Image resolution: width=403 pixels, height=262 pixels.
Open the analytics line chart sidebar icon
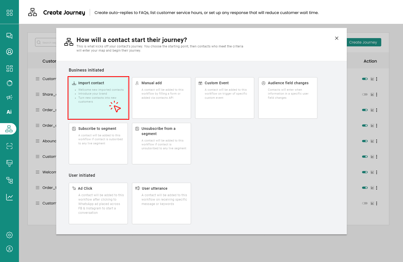coord(9,197)
